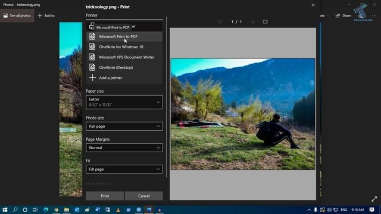Click the print settings panel scrollbar
The image size is (381, 214).
click(167, 97)
